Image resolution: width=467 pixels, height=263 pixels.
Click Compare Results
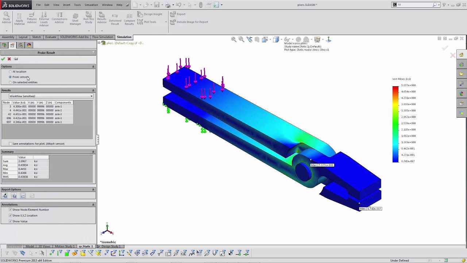[129, 19]
